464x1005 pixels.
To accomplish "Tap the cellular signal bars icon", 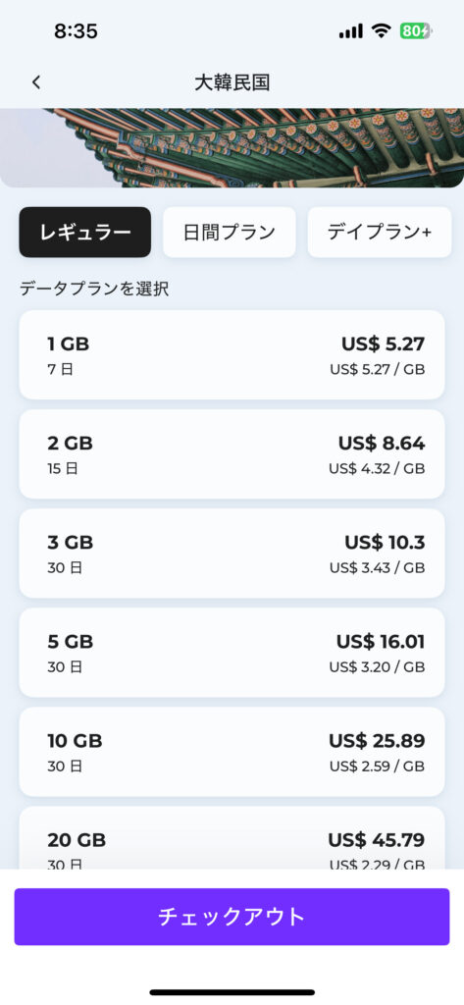I will point(350,30).
